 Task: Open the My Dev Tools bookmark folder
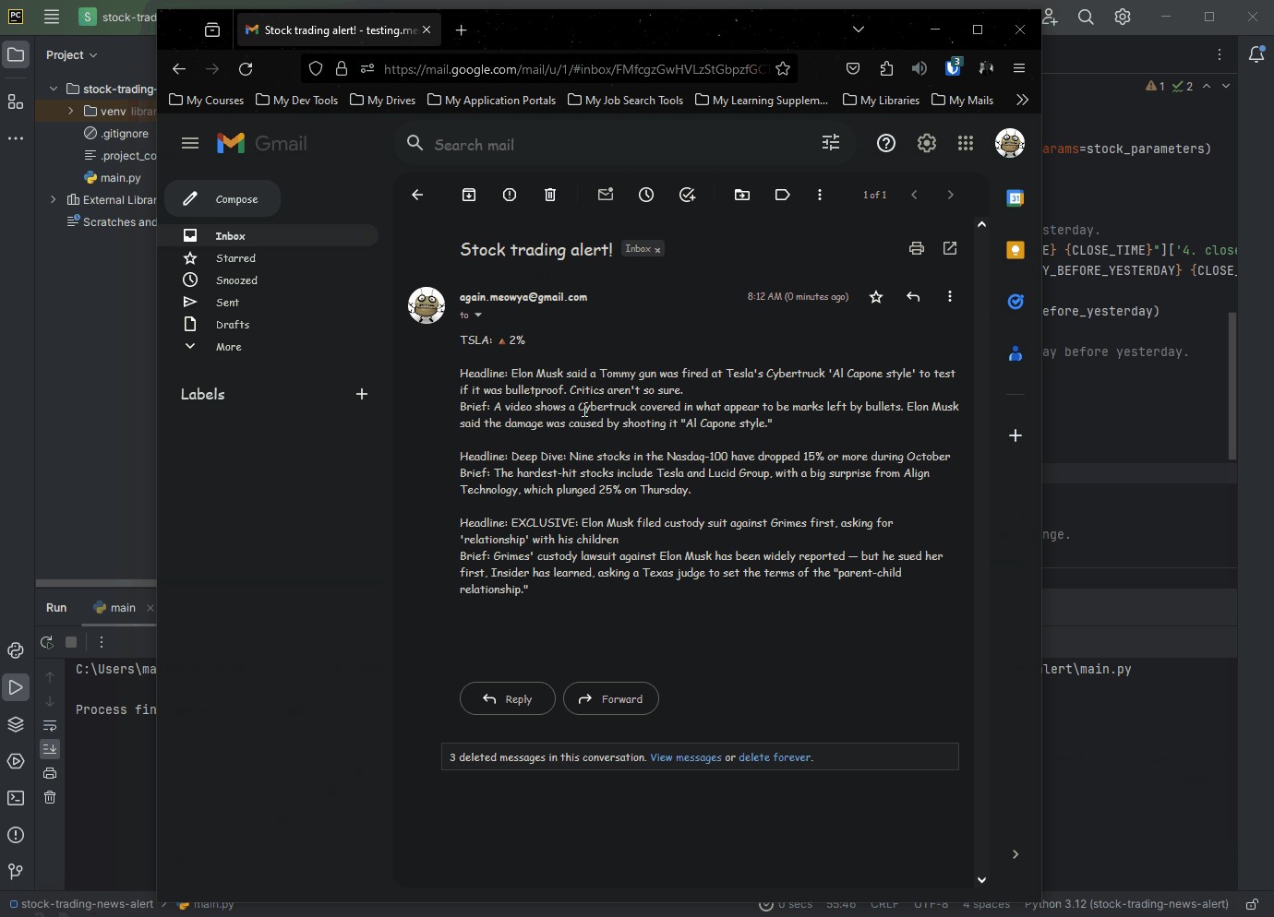(x=297, y=100)
